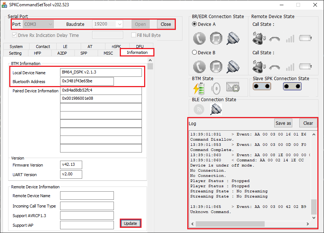Select the Device B radio button
This screenshot has height=233, width=324.
[194, 52]
